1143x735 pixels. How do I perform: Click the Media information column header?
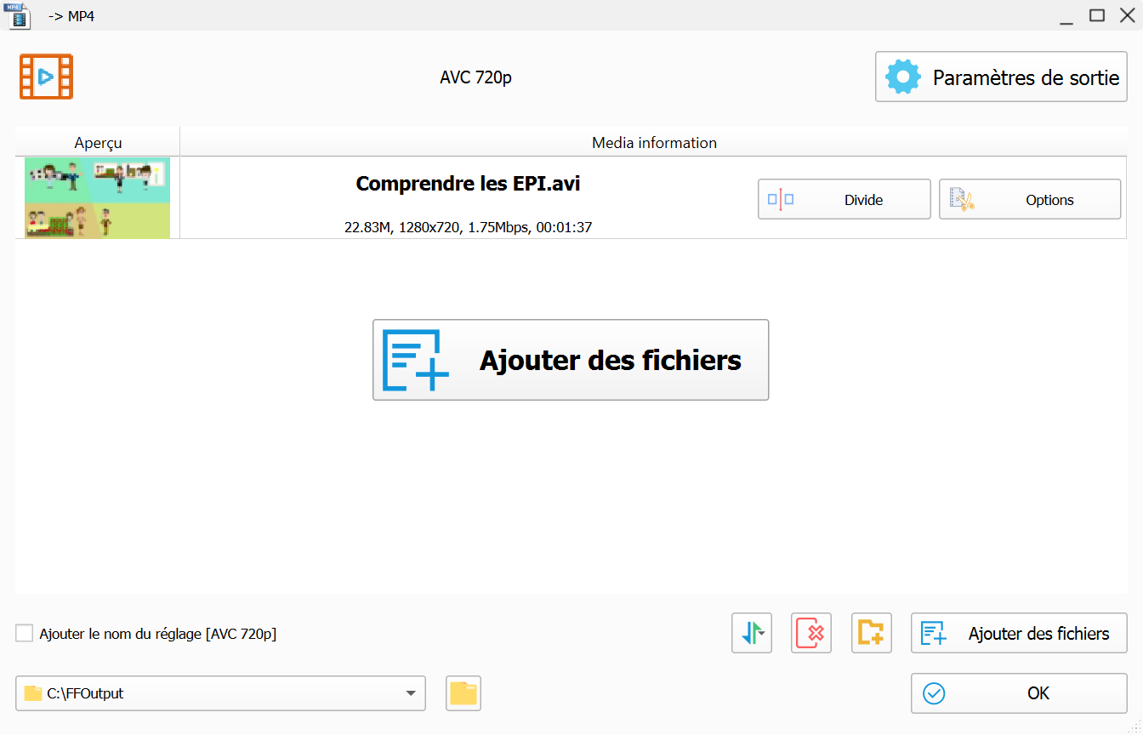coord(654,143)
